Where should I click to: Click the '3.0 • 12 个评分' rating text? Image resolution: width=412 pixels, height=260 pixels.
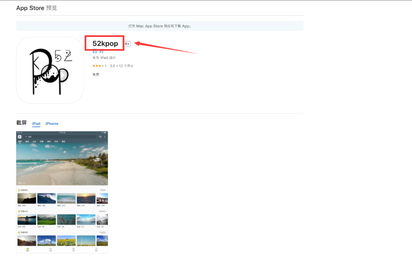click(121, 66)
